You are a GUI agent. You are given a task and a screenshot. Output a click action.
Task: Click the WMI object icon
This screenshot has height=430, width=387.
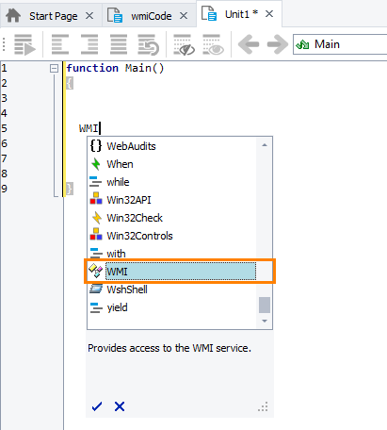pyautogui.click(x=96, y=271)
